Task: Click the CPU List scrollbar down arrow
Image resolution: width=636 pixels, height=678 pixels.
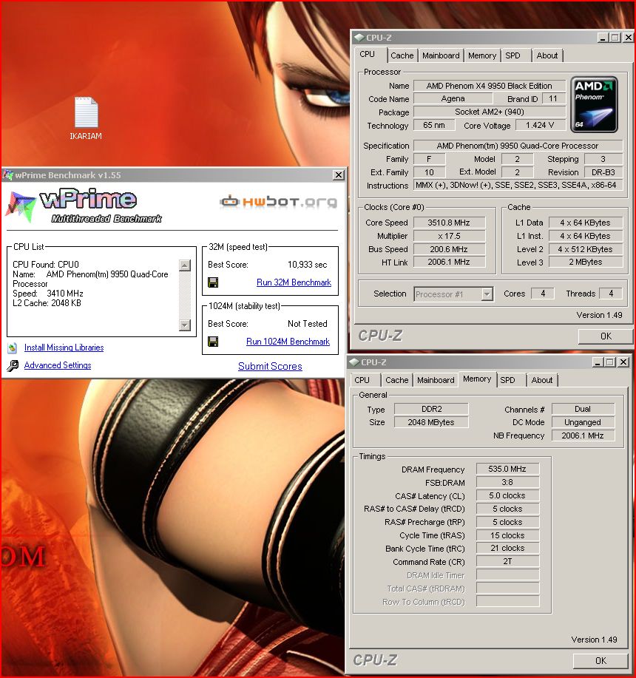Action: pos(185,325)
